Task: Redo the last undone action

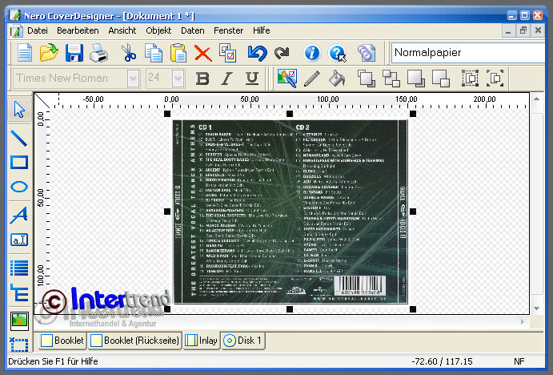Action: coord(282,54)
